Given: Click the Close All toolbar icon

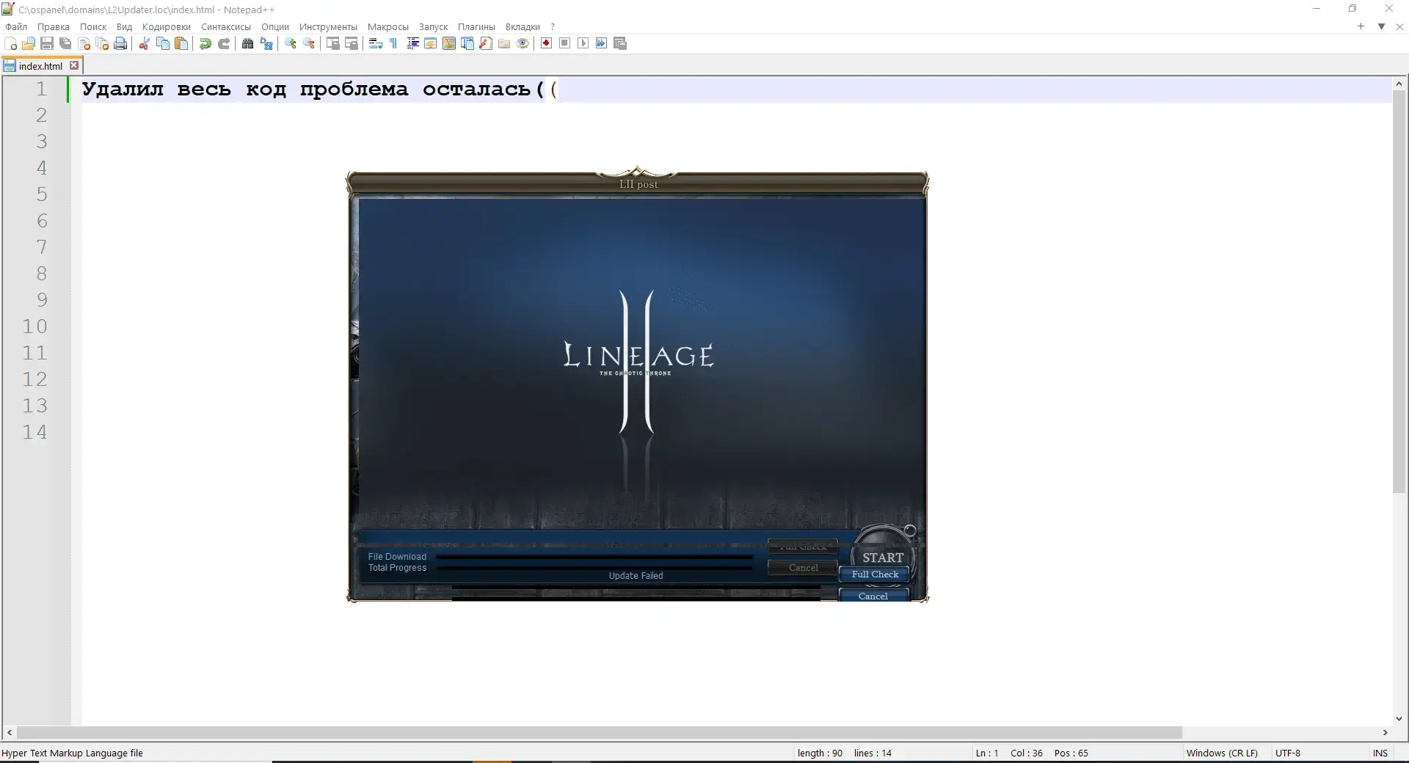Looking at the screenshot, I should point(102,43).
